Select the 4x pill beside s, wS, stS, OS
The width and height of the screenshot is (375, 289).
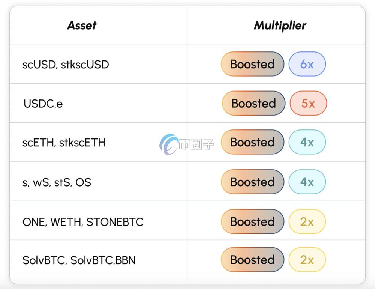pyautogui.click(x=307, y=182)
